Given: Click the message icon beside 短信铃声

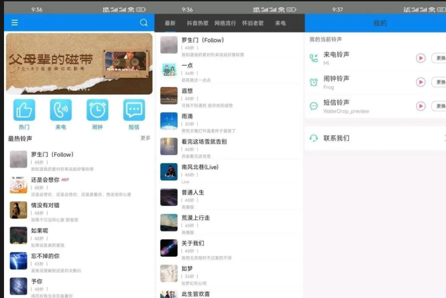Looking at the screenshot, I should point(314,106).
